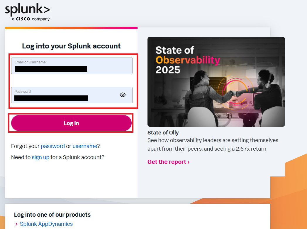Click the observability leaders description paragraph
307x229 pixels.
point(213,144)
